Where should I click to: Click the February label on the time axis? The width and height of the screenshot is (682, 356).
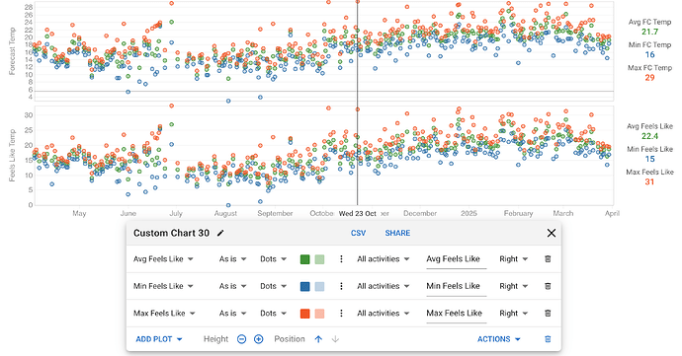pos(519,214)
